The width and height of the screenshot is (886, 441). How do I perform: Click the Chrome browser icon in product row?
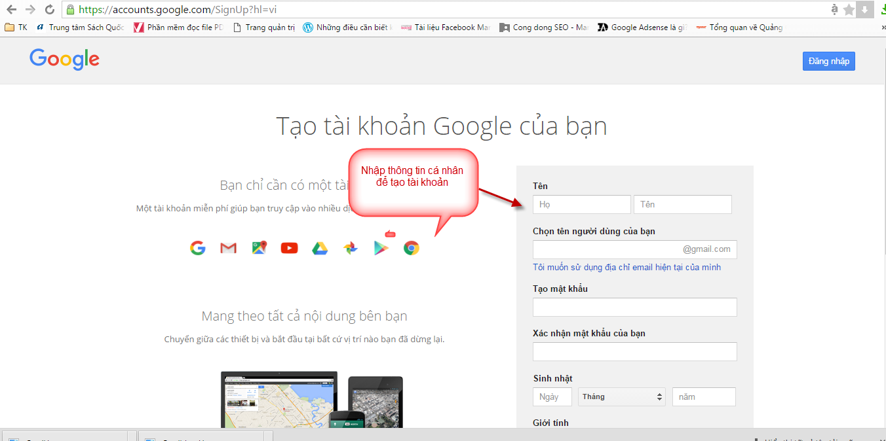point(412,247)
